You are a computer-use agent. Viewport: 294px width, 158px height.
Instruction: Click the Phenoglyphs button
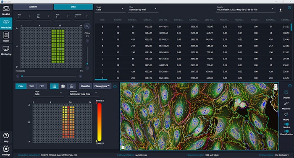tap(102, 86)
